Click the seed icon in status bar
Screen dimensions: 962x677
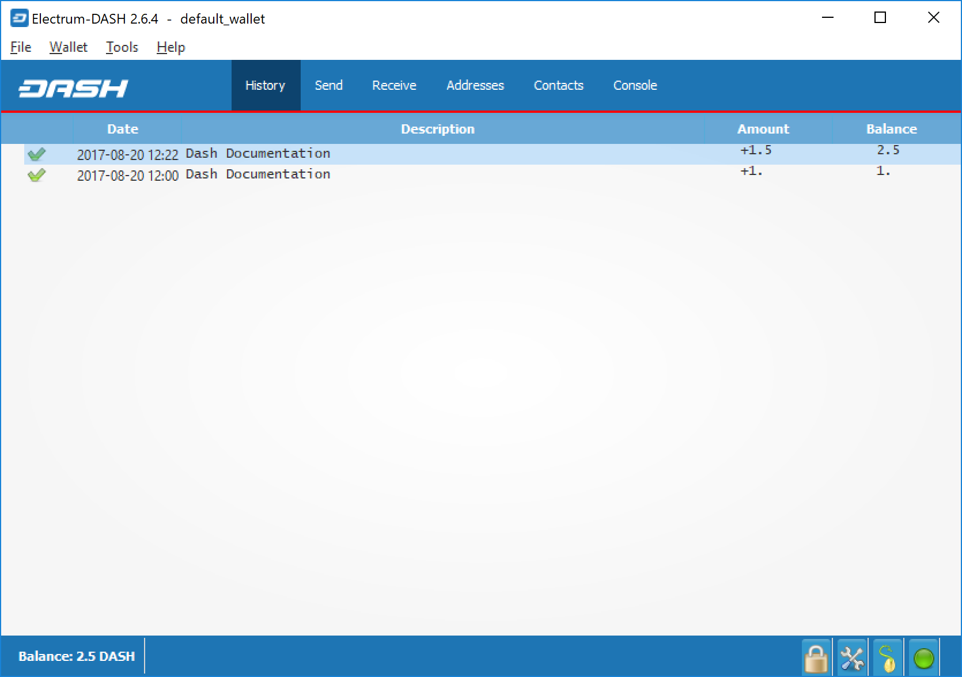pos(888,657)
